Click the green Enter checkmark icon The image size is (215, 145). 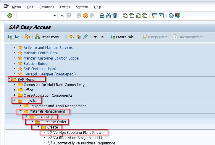(x=10, y=16)
